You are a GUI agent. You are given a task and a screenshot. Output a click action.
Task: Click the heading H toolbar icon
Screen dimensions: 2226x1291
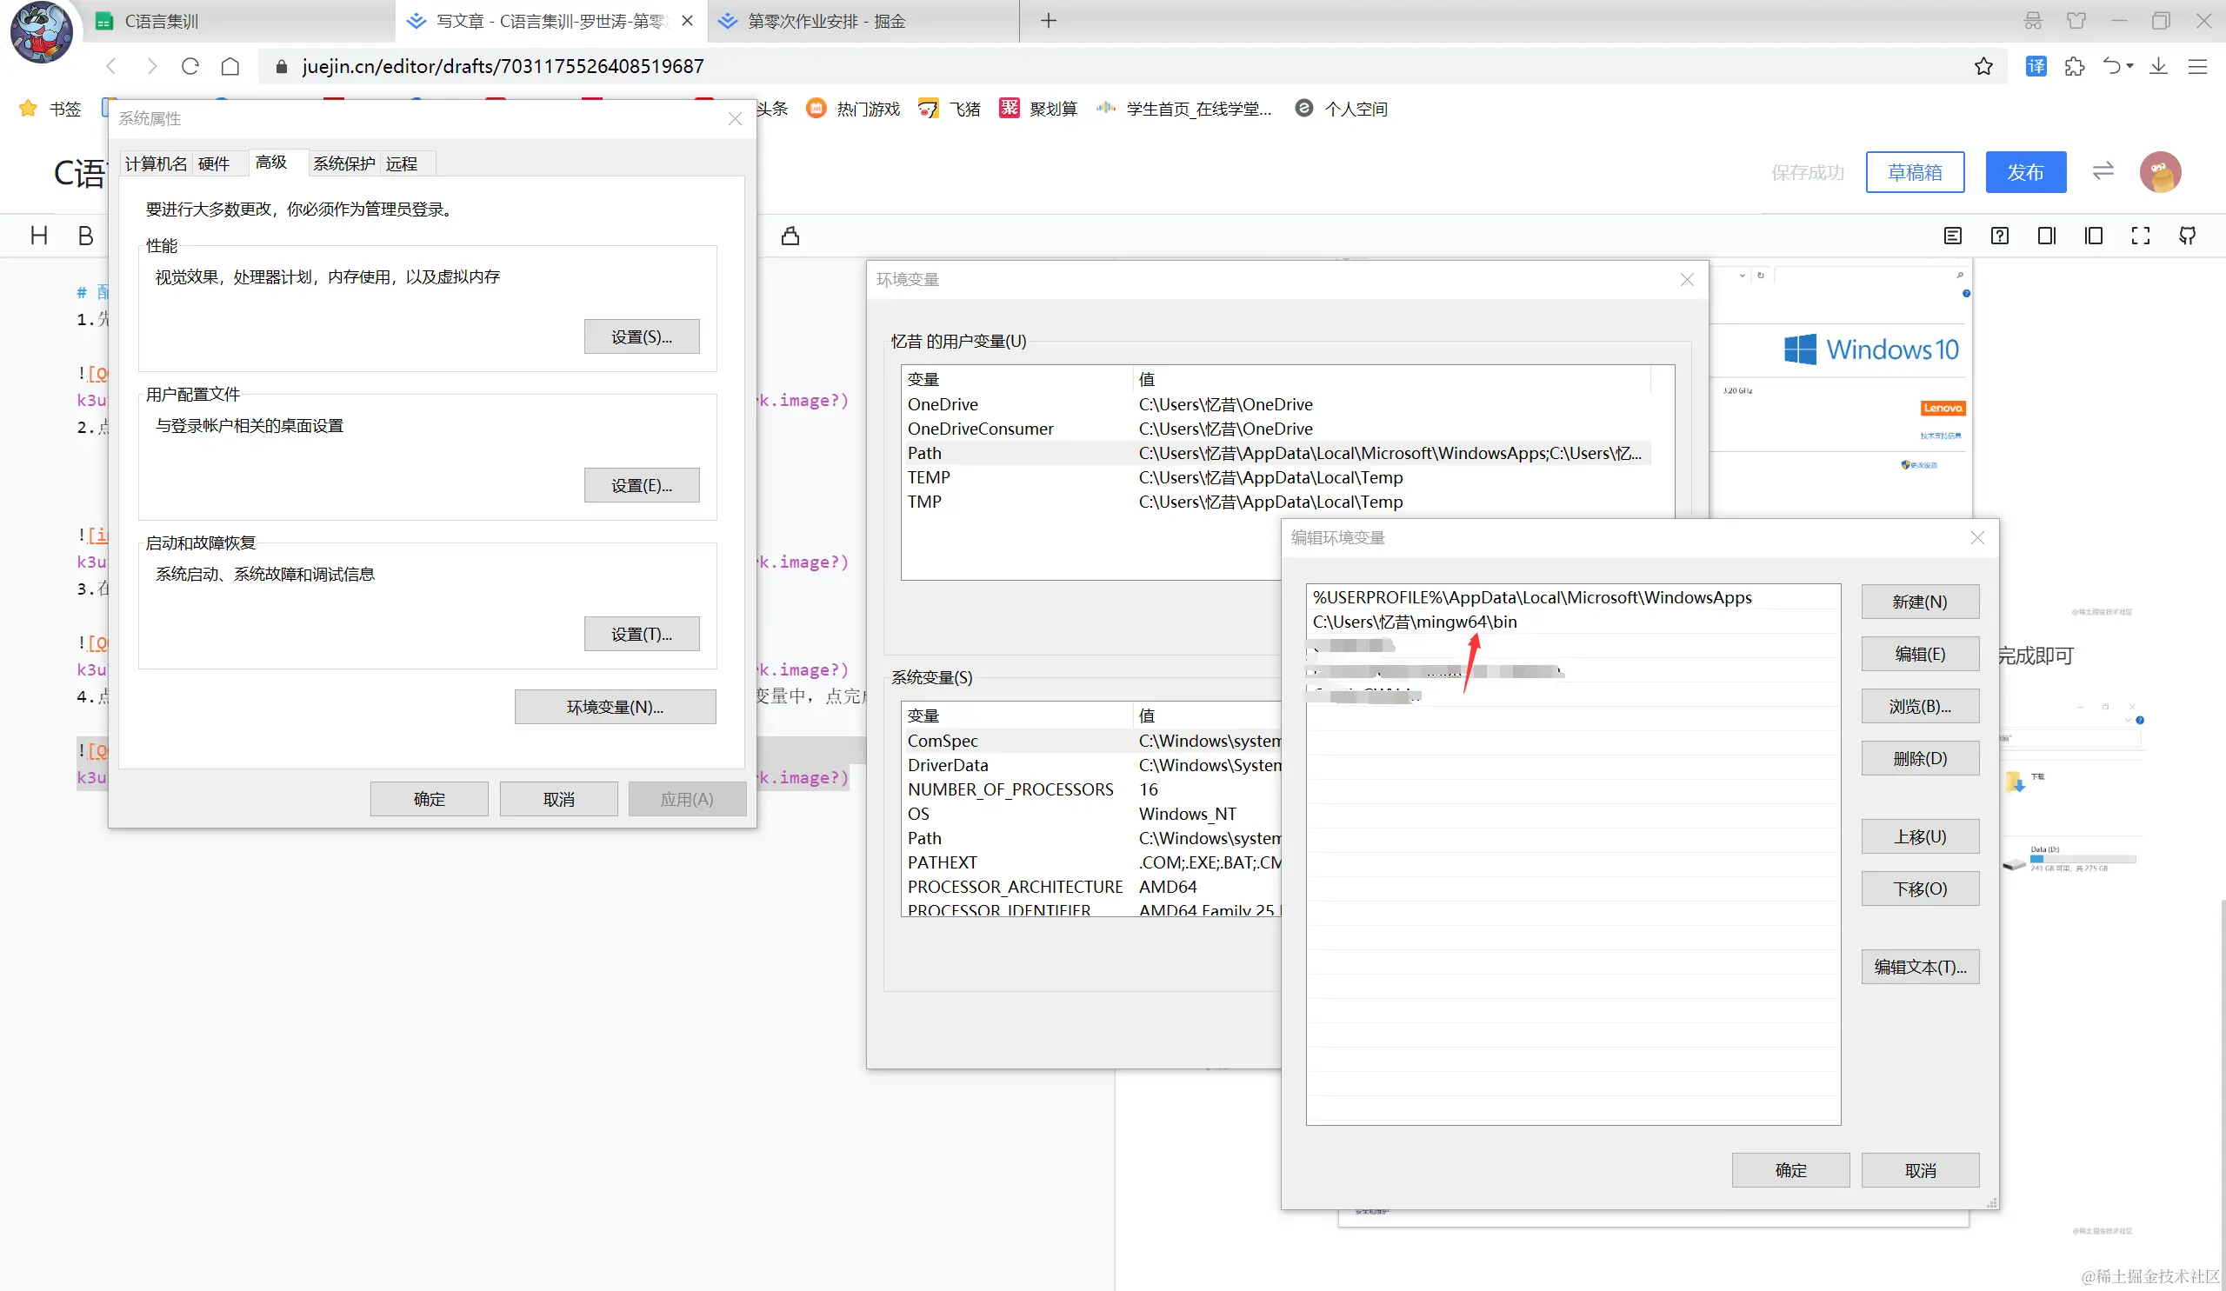(39, 236)
